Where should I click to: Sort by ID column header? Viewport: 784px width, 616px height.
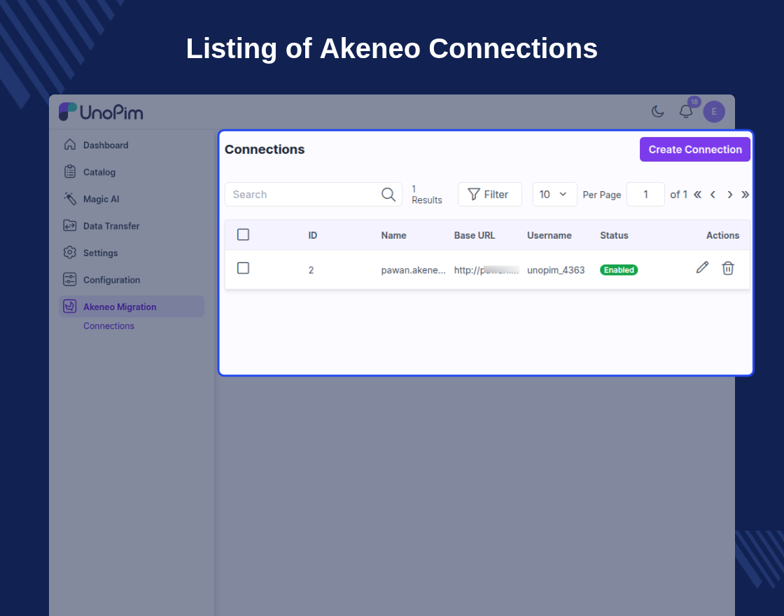coord(312,235)
